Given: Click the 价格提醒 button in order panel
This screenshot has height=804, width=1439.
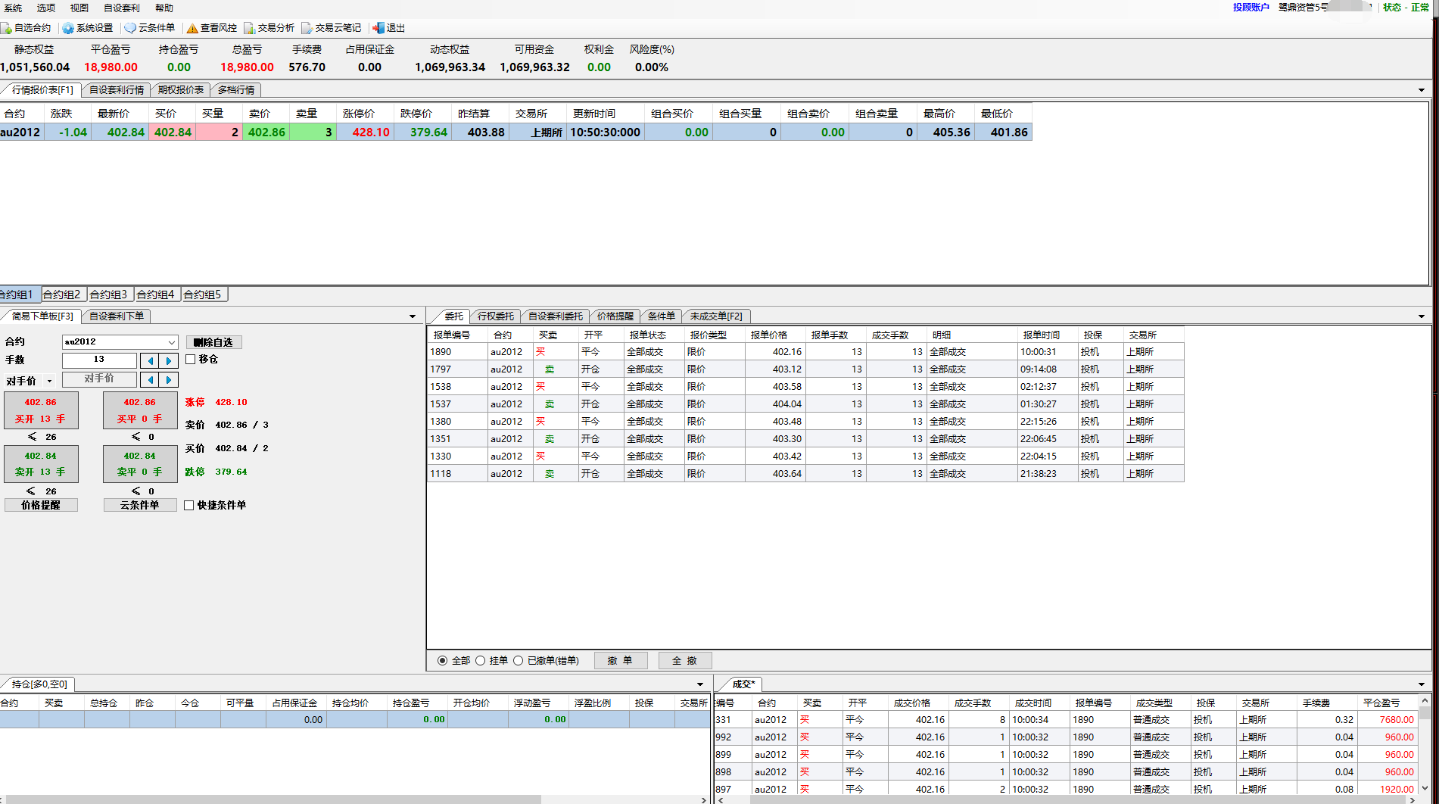Looking at the screenshot, I should (41, 505).
